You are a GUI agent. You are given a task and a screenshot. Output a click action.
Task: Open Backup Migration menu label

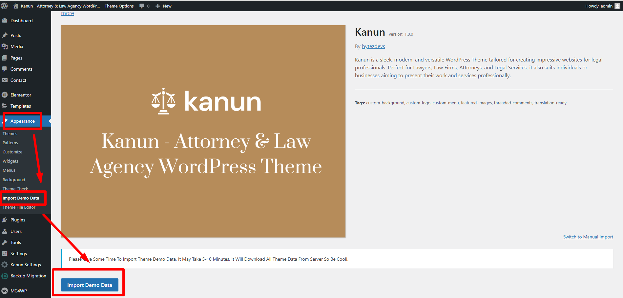pyautogui.click(x=28, y=276)
